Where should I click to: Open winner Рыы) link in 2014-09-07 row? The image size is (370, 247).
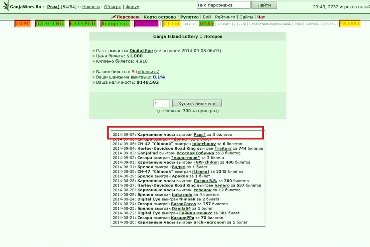[x=200, y=135]
